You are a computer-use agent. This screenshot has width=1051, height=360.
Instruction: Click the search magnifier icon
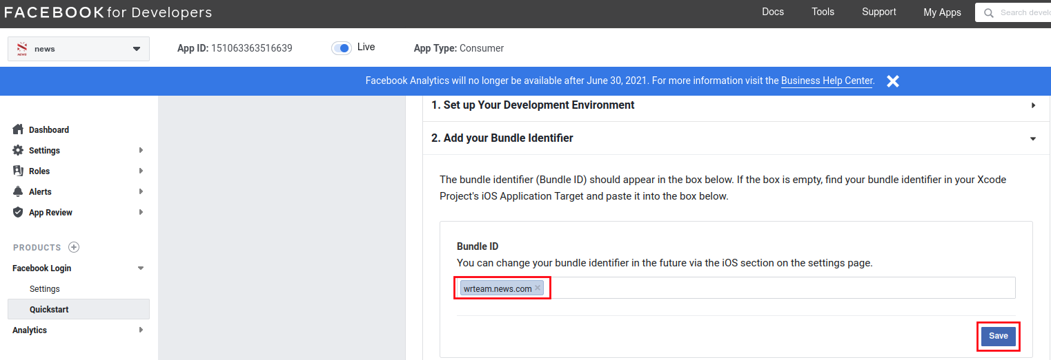[x=989, y=12]
